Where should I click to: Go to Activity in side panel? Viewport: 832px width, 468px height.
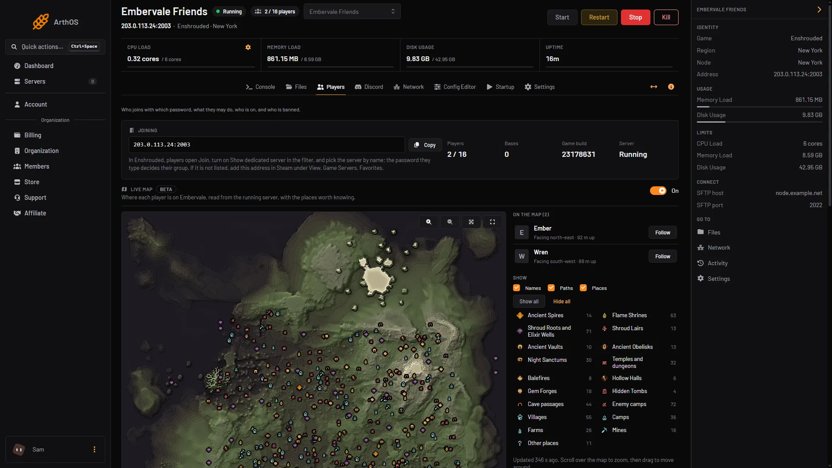[x=712, y=263]
